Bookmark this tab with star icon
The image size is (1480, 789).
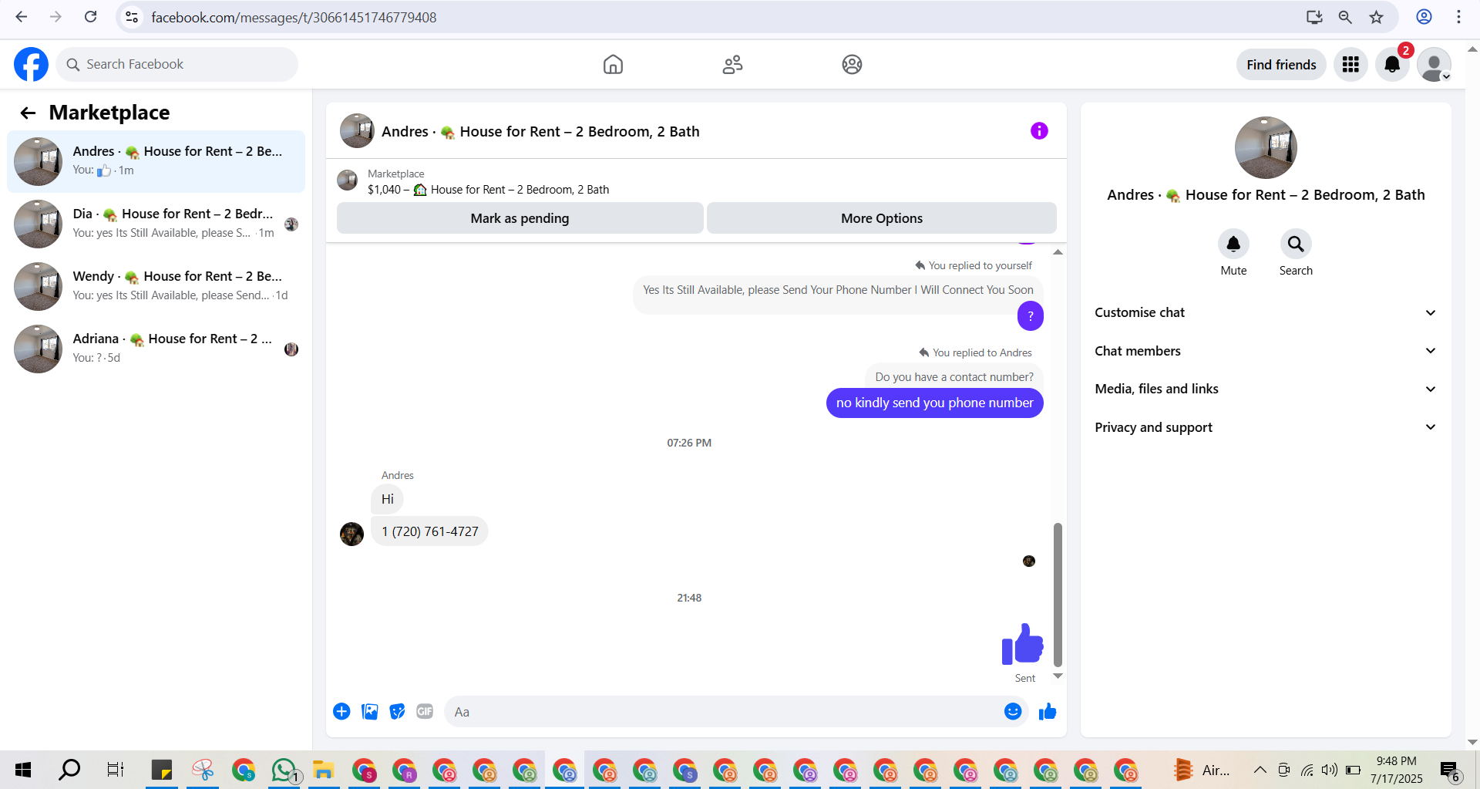coord(1377,17)
